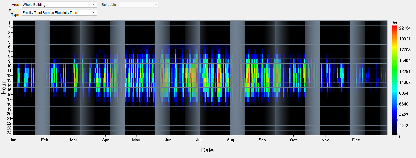The height and width of the screenshot is (158, 416).
Task: Select the Dec label on the date axis
Action: coord(356,140)
